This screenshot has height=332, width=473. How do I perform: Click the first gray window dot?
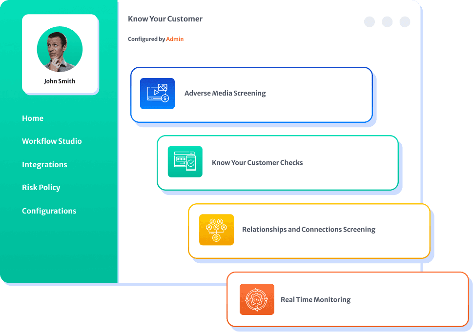[x=369, y=21]
